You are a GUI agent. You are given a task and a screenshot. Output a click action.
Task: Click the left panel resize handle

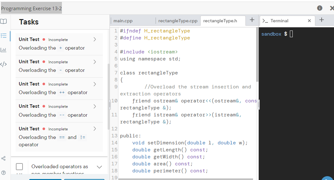pos(110,105)
